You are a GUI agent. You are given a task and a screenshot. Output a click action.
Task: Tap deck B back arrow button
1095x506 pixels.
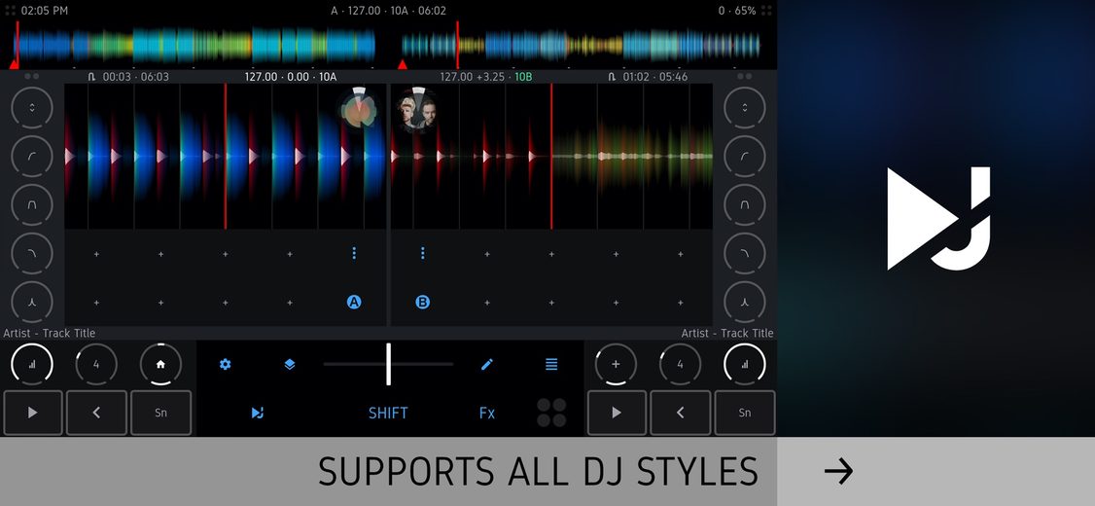click(x=680, y=413)
